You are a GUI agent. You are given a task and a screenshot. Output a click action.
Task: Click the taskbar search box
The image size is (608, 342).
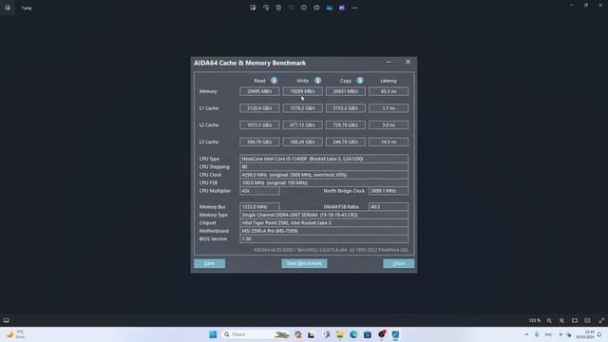coord(256,334)
